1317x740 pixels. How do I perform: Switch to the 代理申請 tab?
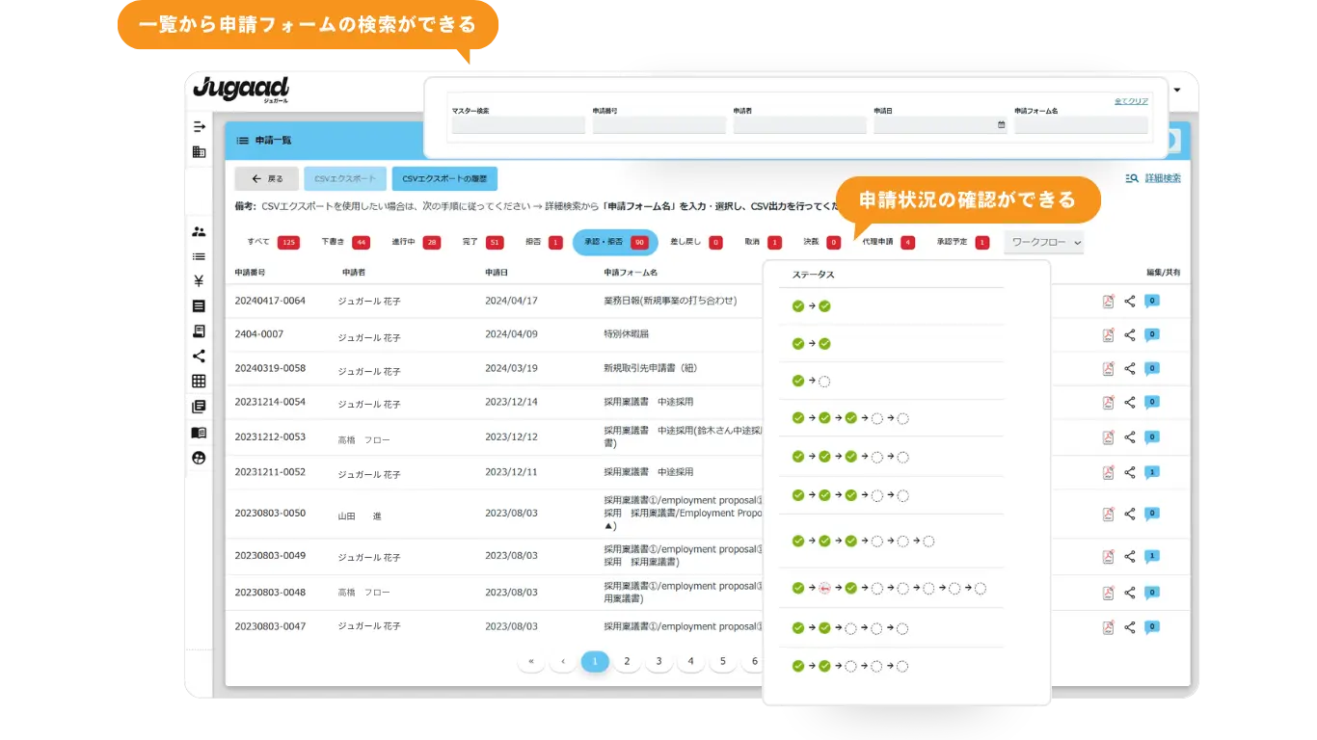pos(888,242)
